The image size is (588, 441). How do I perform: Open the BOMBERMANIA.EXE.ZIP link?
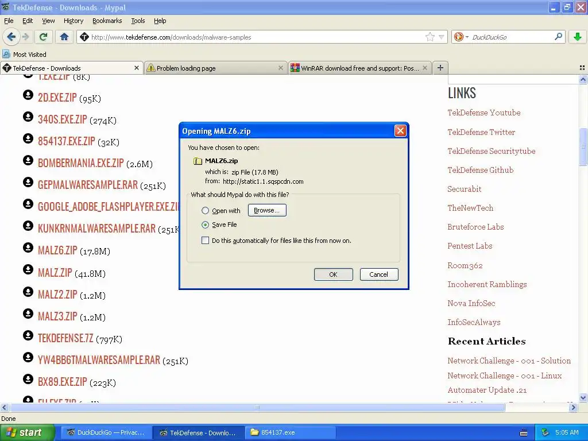coord(80,163)
